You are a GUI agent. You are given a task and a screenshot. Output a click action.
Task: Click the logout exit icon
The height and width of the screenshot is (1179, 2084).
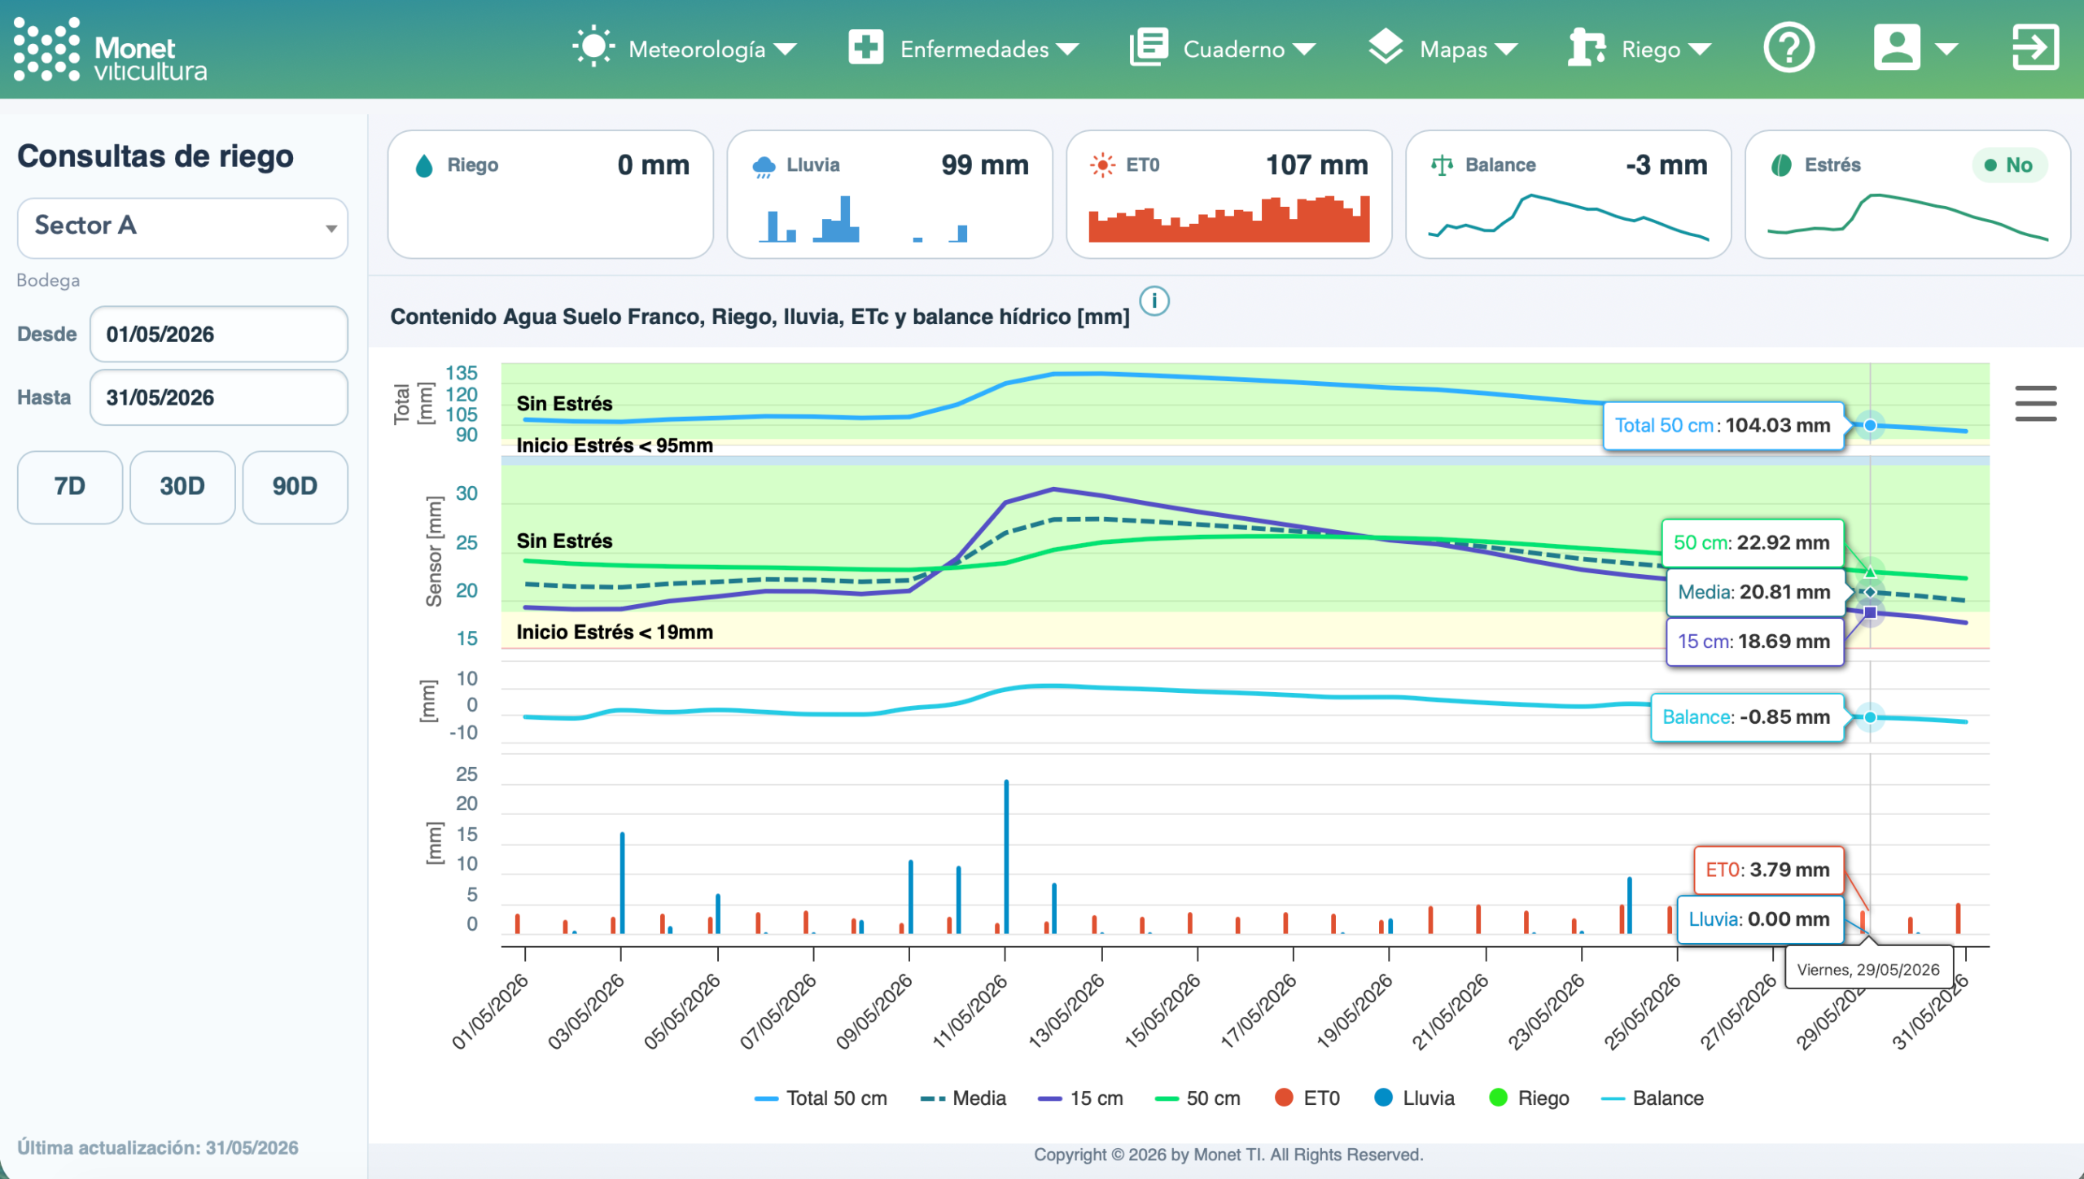(2035, 47)
